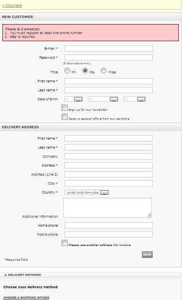Screen dimensions: 184x300
Task: Focus the Address (Line 2) field
Action: click(108, 174)
